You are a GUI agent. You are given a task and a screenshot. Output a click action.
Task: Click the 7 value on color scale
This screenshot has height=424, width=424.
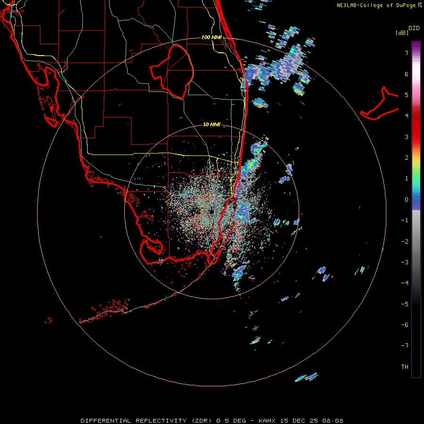pos(407,53)
